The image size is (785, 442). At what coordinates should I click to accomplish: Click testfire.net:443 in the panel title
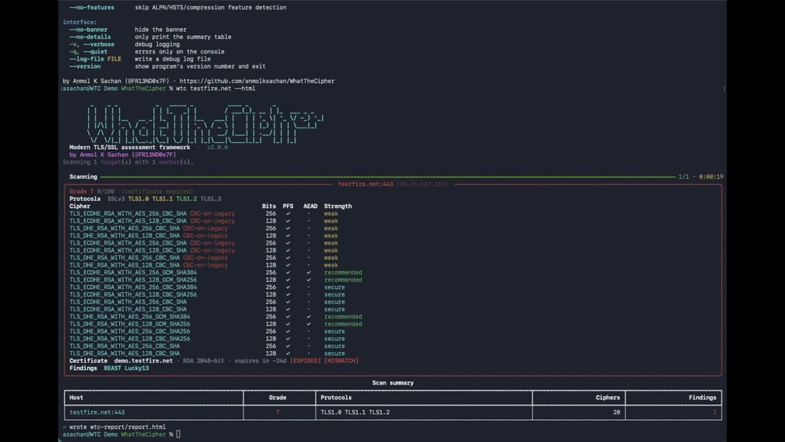pos(366,184)
